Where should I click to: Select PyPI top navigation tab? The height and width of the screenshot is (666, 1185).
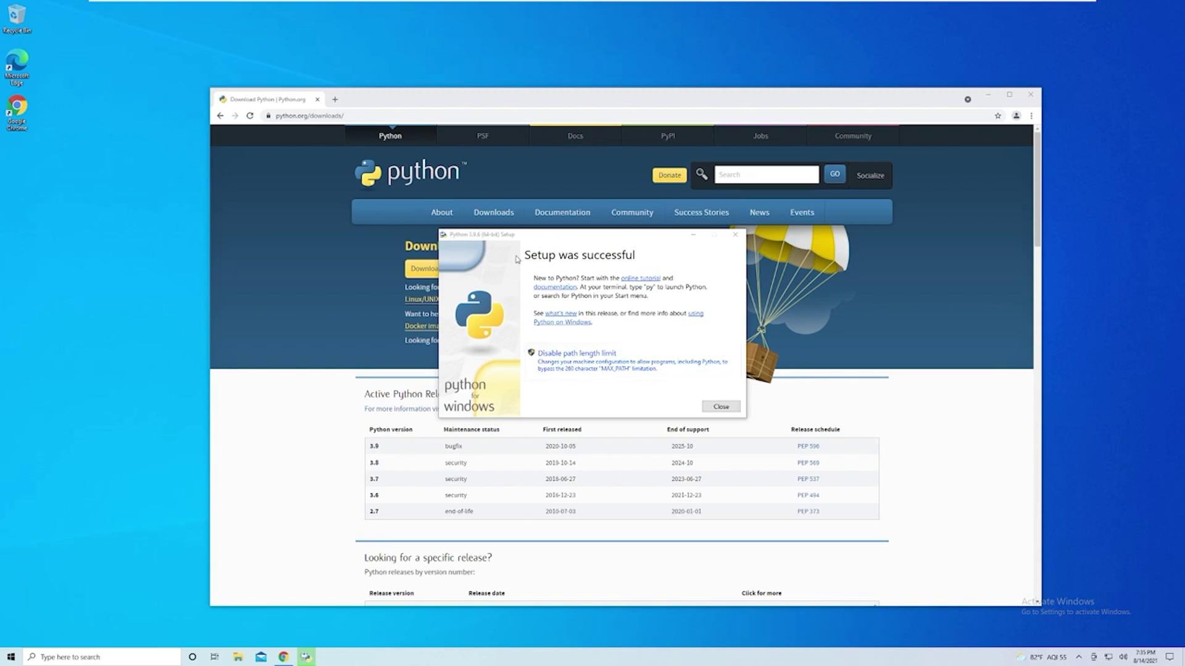[x=668, y=136]
